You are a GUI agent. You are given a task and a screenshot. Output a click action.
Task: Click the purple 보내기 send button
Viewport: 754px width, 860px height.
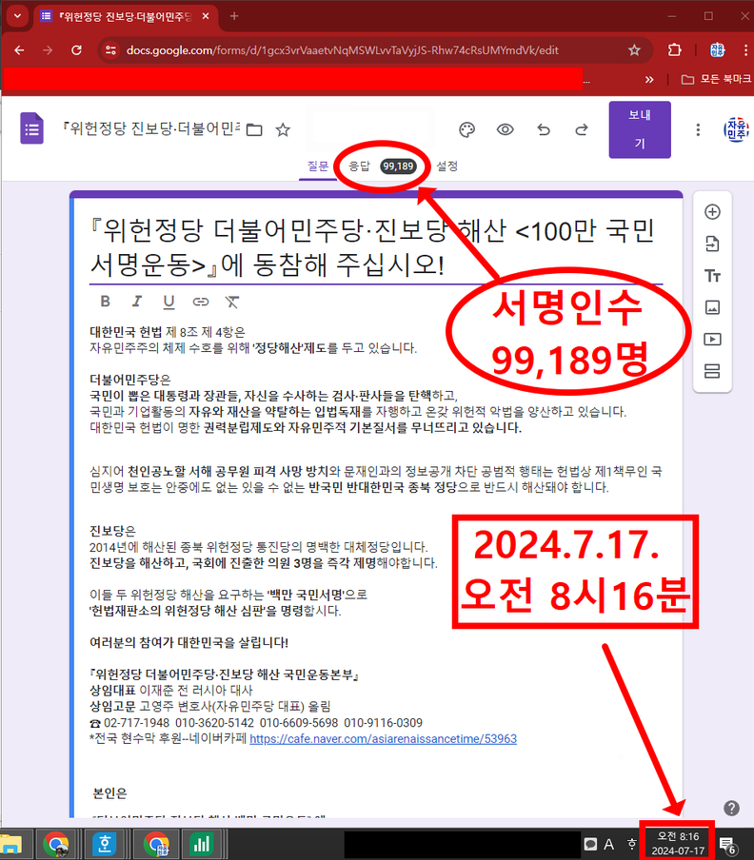[x=640, y=129]
